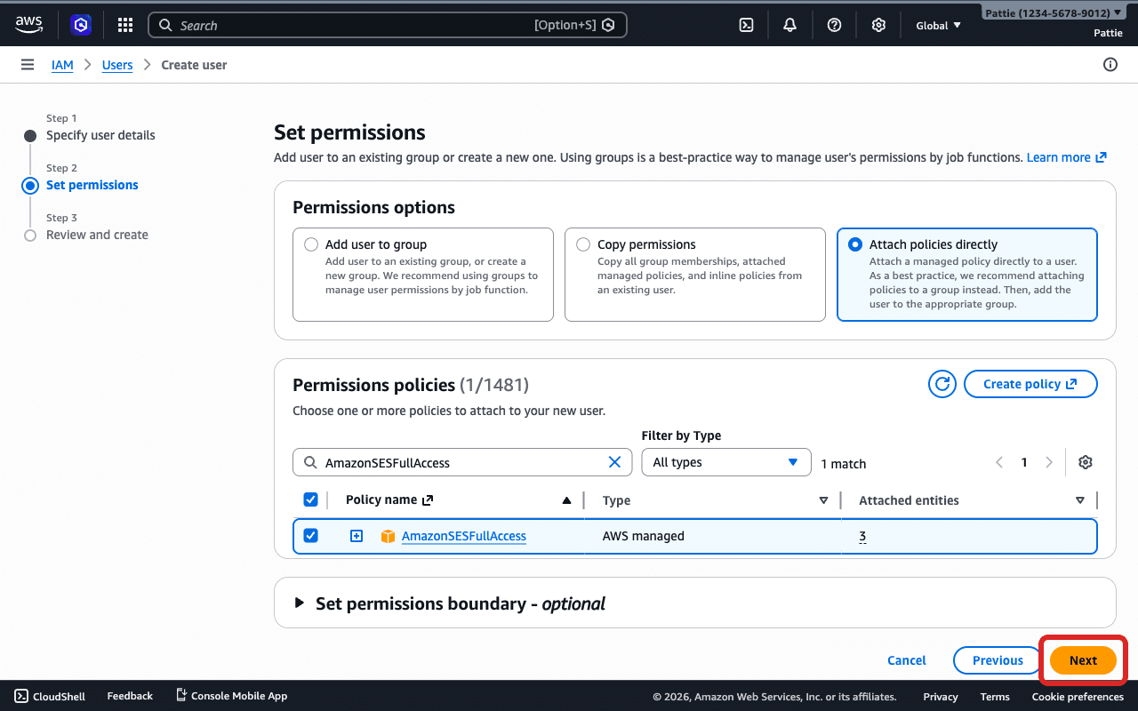The width and height of the screenshot is (1138, 711).
Task: Click the CloudShell icon in footer
Action: [21, 696]
